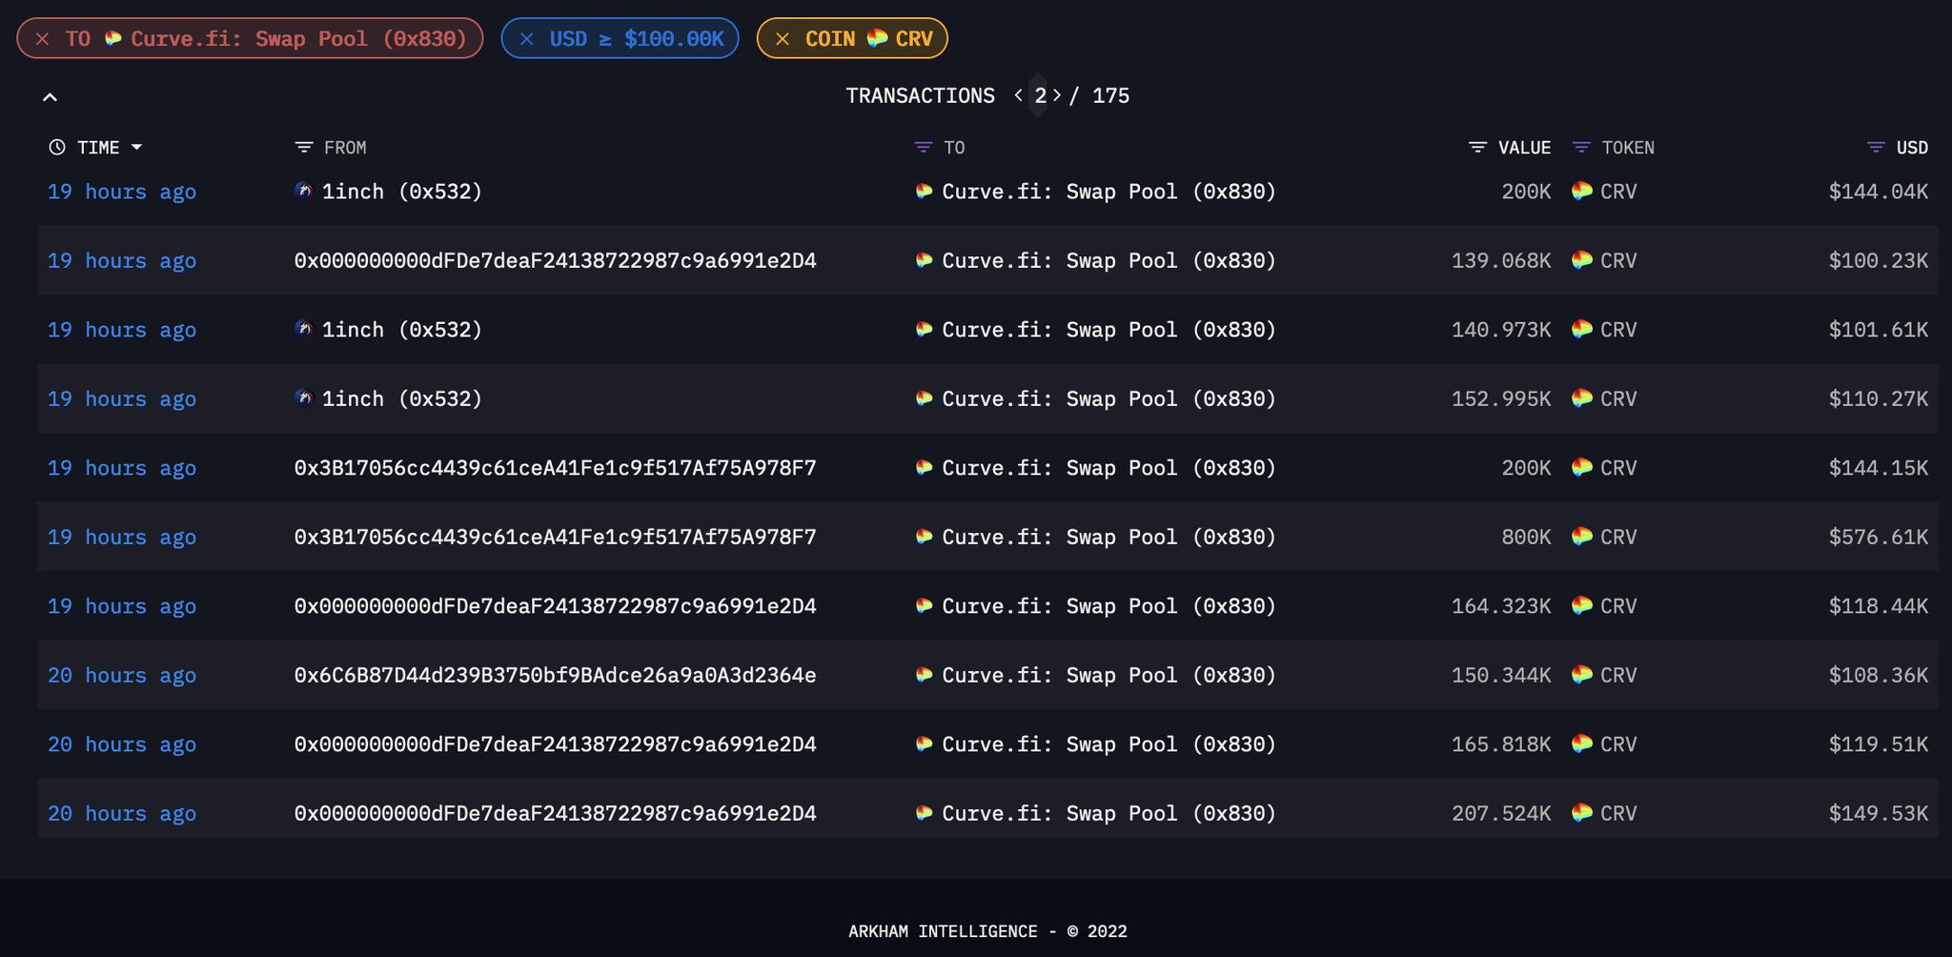Click the 1inch icon in the $110.27K row
1952x957 pixels.
click(x=304, y=397)
